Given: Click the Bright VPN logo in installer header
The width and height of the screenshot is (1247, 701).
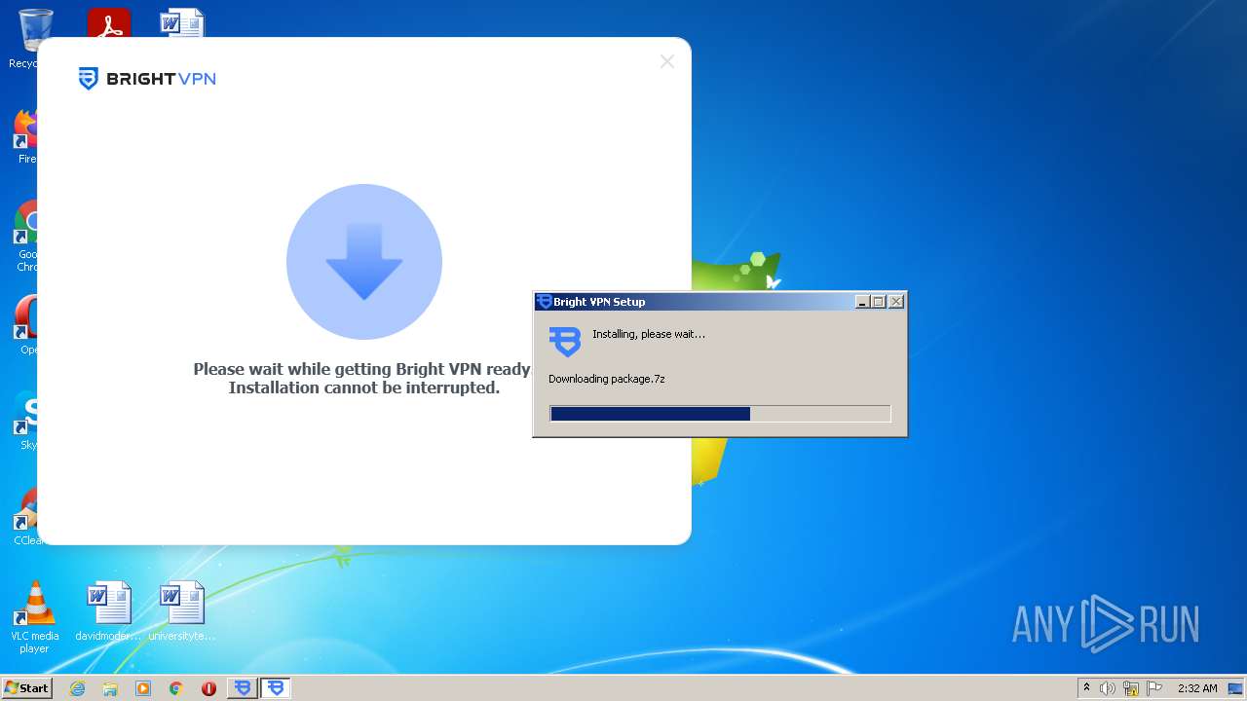Looking at the screenshot, I should click(147, 79).
